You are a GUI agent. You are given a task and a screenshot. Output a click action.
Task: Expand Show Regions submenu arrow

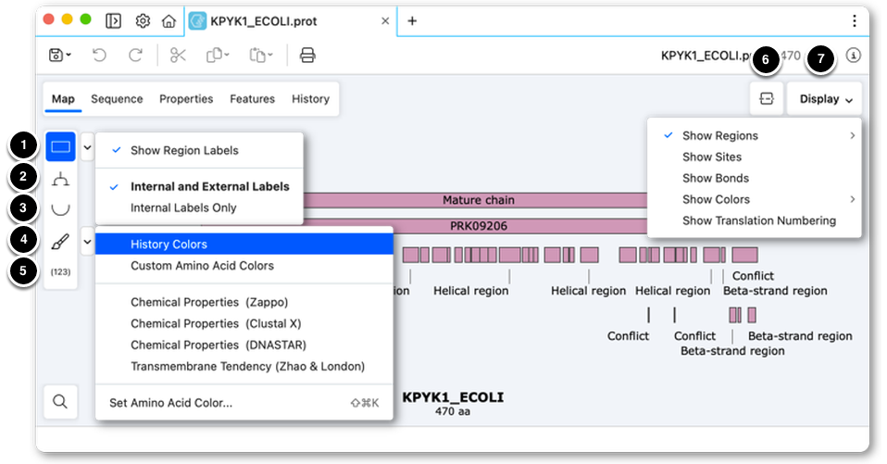[x=852, y=136]
